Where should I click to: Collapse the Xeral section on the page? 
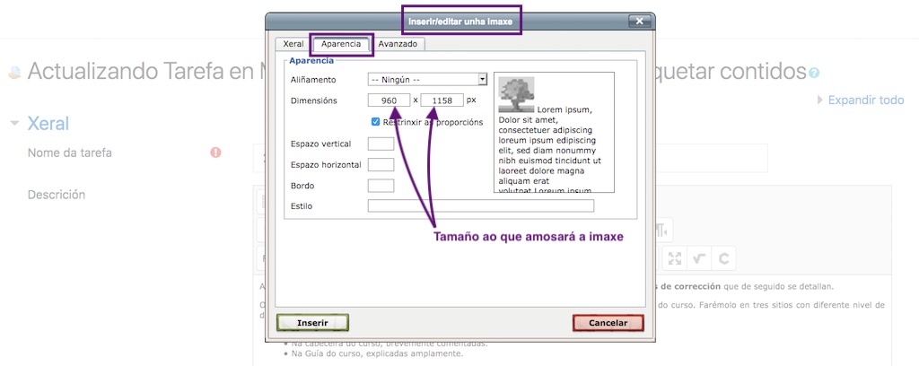tap(15, 124)
